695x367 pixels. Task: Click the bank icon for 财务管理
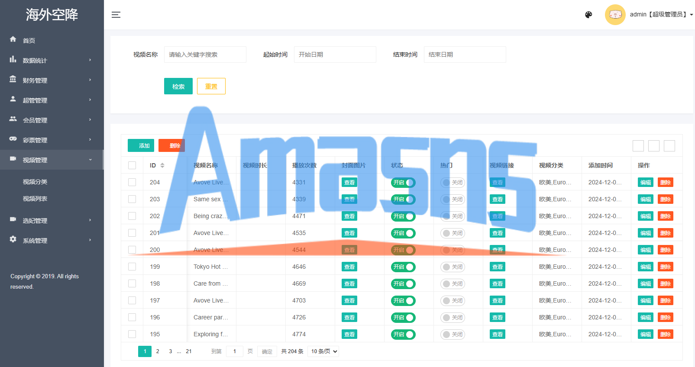coord(13,79)
